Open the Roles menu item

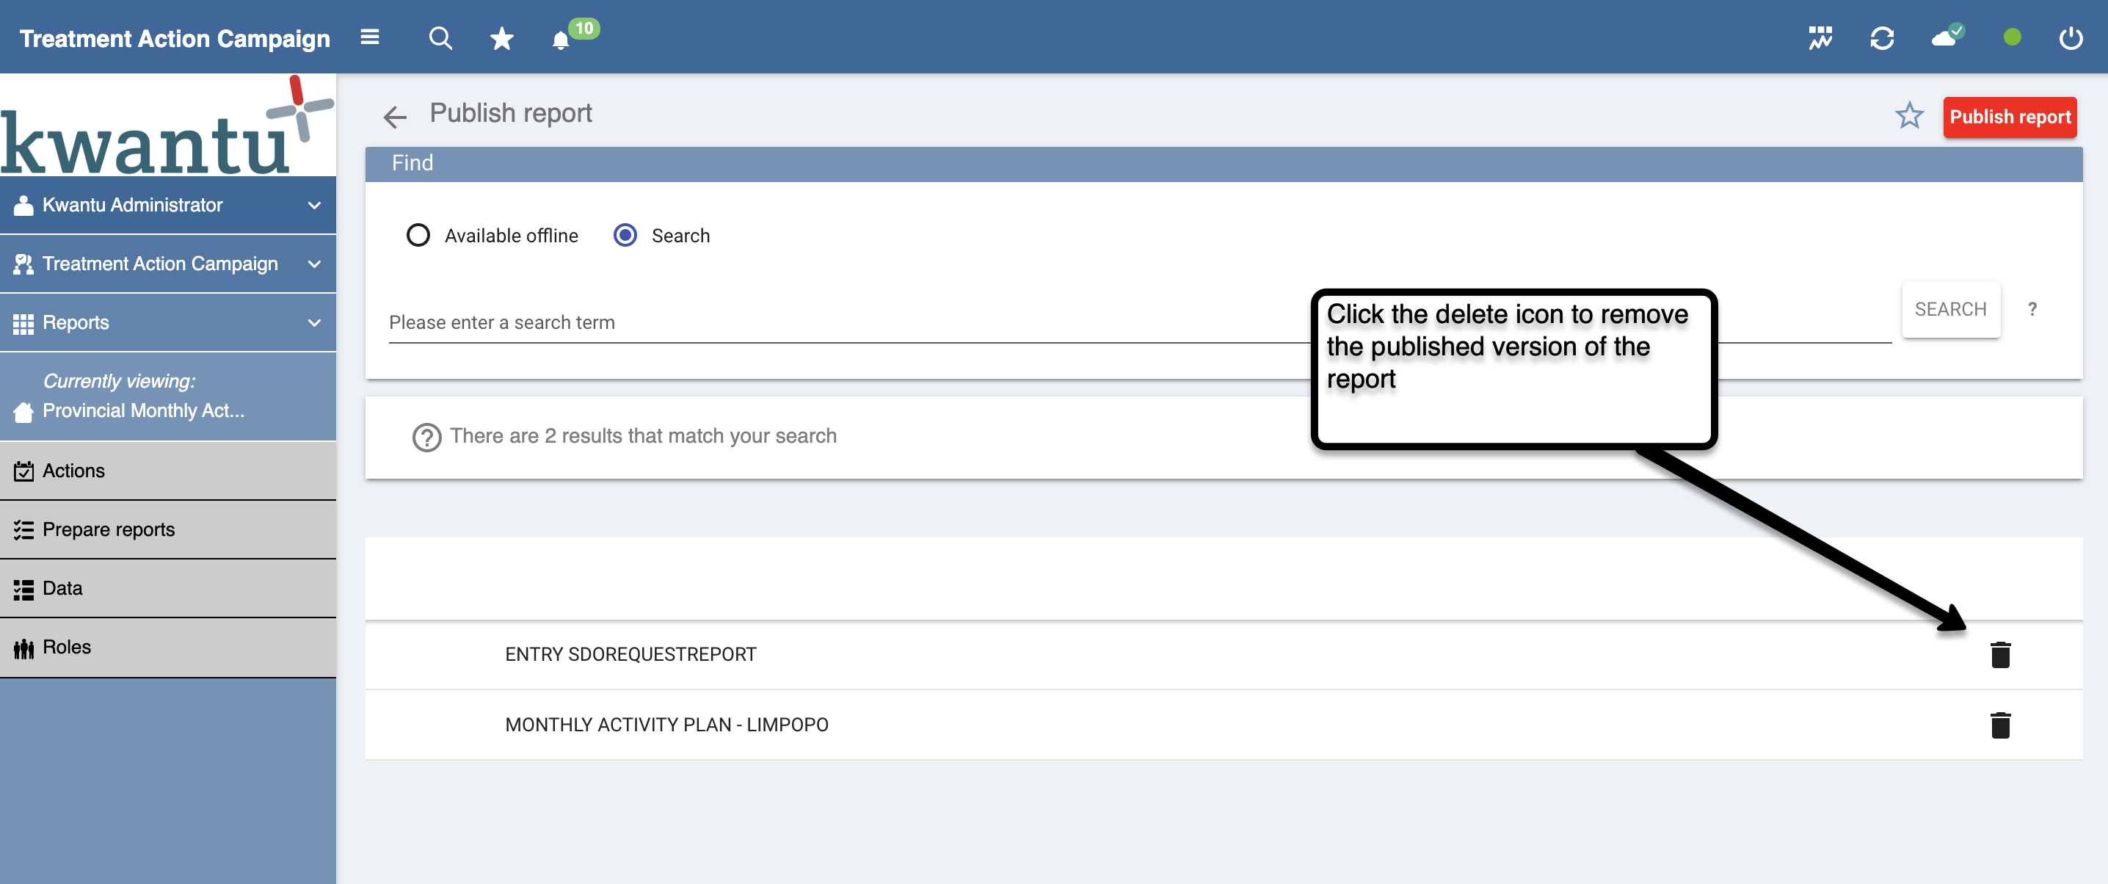tap(66, 648)
